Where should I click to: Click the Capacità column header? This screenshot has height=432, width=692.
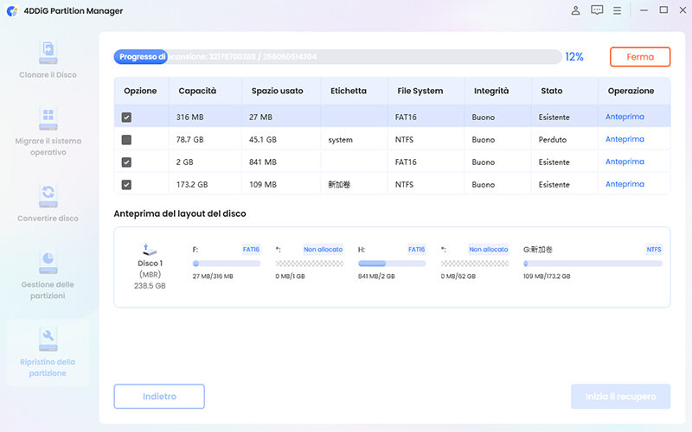[197, 91]
